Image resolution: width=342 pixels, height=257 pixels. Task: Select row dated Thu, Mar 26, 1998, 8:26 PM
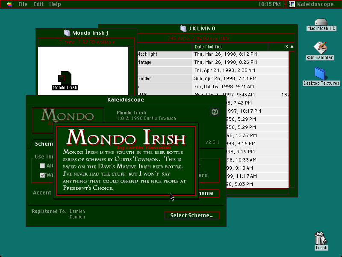pos(213,62)
